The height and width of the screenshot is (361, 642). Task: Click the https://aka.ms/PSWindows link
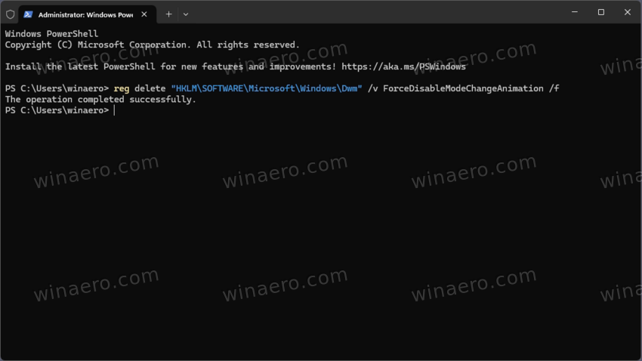tap(403, 66)
